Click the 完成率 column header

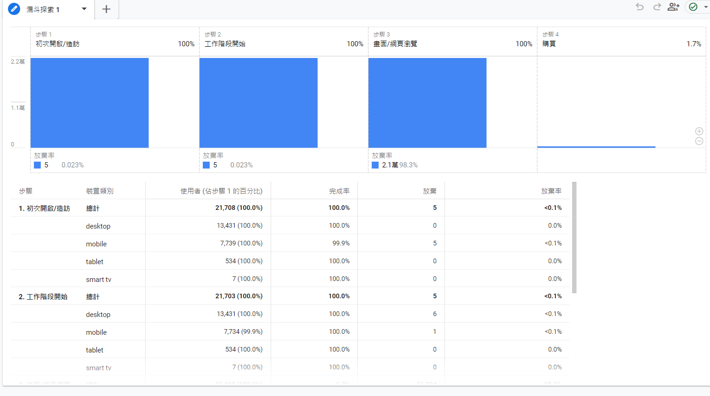339,191
